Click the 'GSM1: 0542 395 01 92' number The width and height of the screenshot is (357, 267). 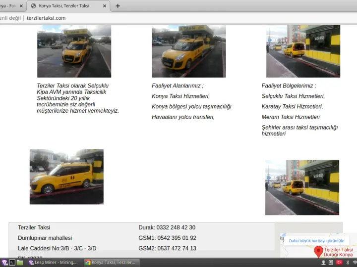pyautogui.click(x=168, y=238)
